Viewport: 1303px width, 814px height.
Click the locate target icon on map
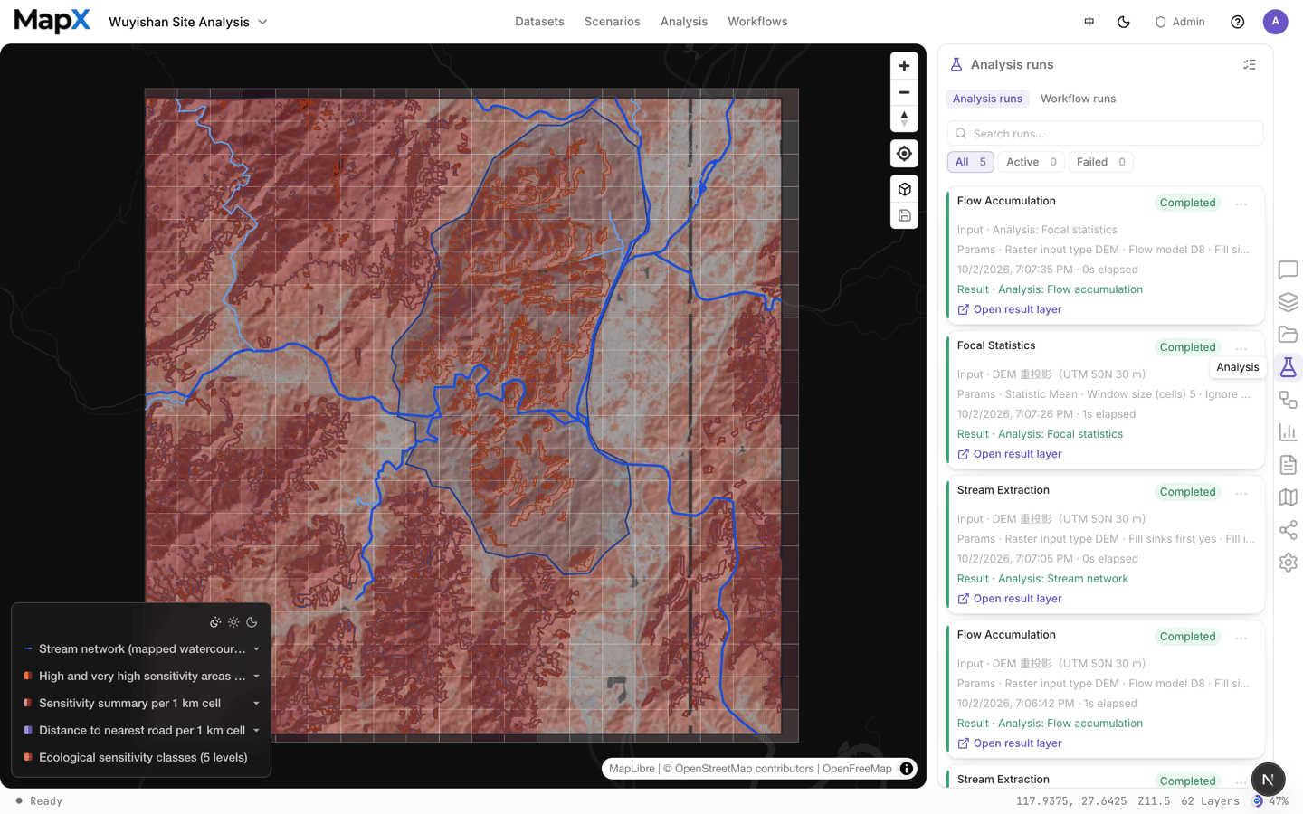(904, 154)
